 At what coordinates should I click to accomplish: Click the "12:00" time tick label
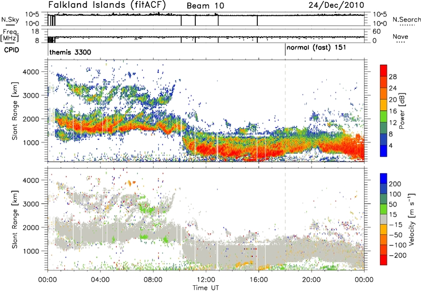(x=206, y=280)
